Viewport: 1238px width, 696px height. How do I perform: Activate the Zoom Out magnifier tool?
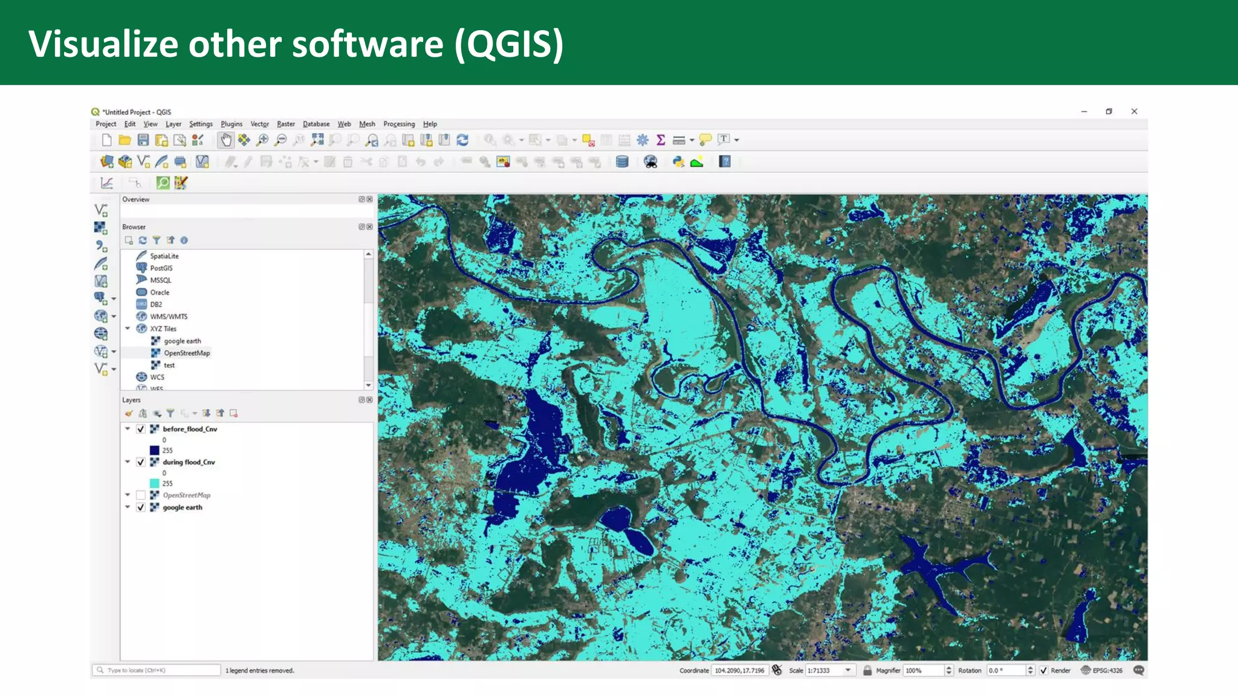click(280, 140)
